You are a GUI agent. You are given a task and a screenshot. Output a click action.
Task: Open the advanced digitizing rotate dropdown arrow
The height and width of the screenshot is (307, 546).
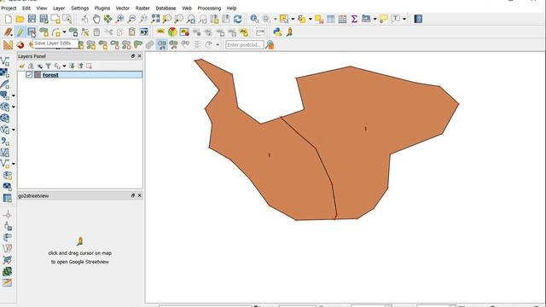pyautogui.click(x=218, y=45)
